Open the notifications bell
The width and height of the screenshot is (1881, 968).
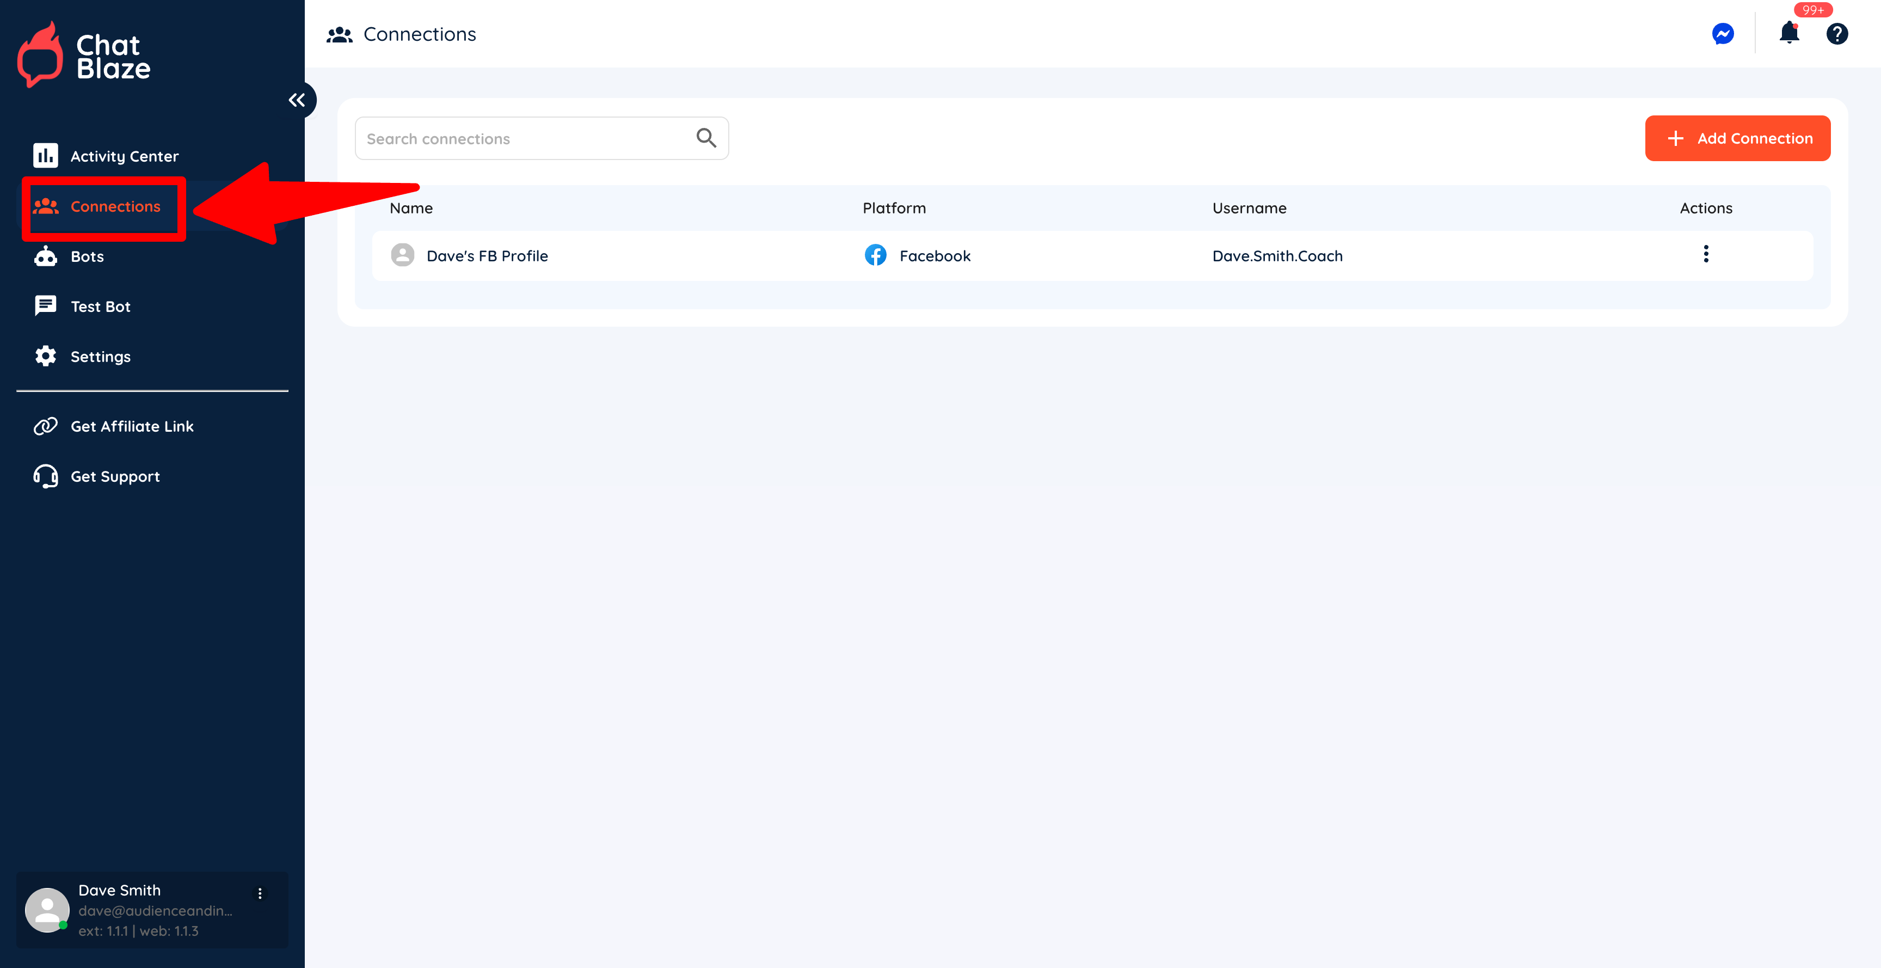tap(1789, 33)
